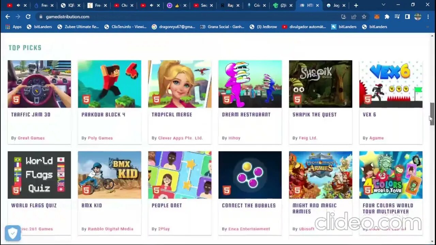Open the dragonryu67@gma... bookmark
436x245 pixels.
pyautogui.click(x=173, y=27)
